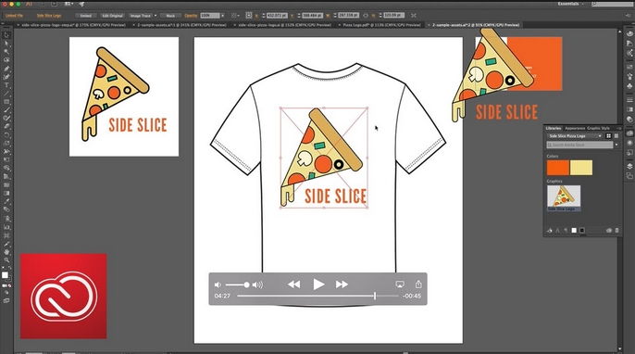The width and height of the screenshot is (635, 354).
Task: Click the Libraries icon in right dock
Action: (629, 133)
